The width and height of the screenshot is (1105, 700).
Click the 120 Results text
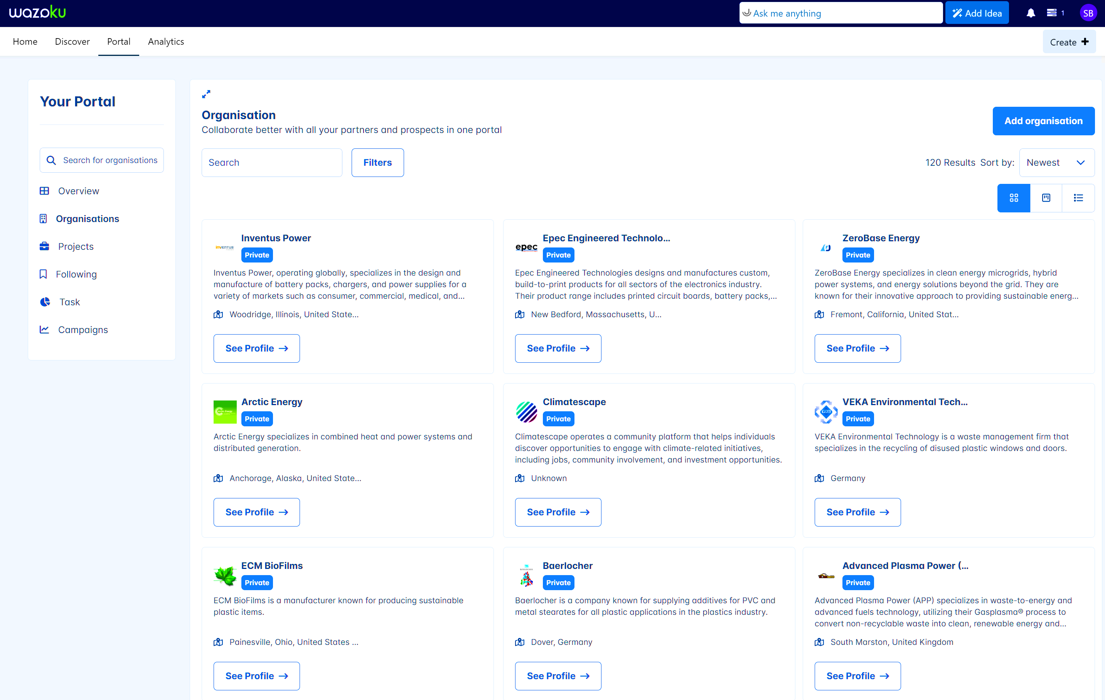(x=950, y=162)
